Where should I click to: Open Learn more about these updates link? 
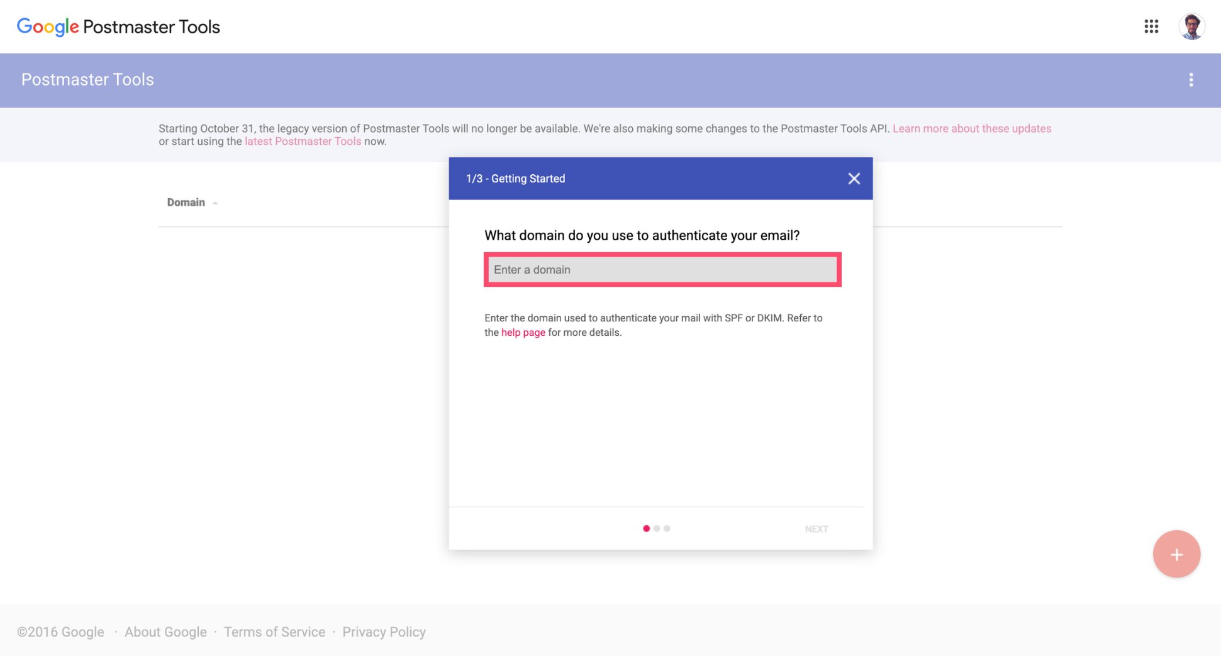[972, 128]
